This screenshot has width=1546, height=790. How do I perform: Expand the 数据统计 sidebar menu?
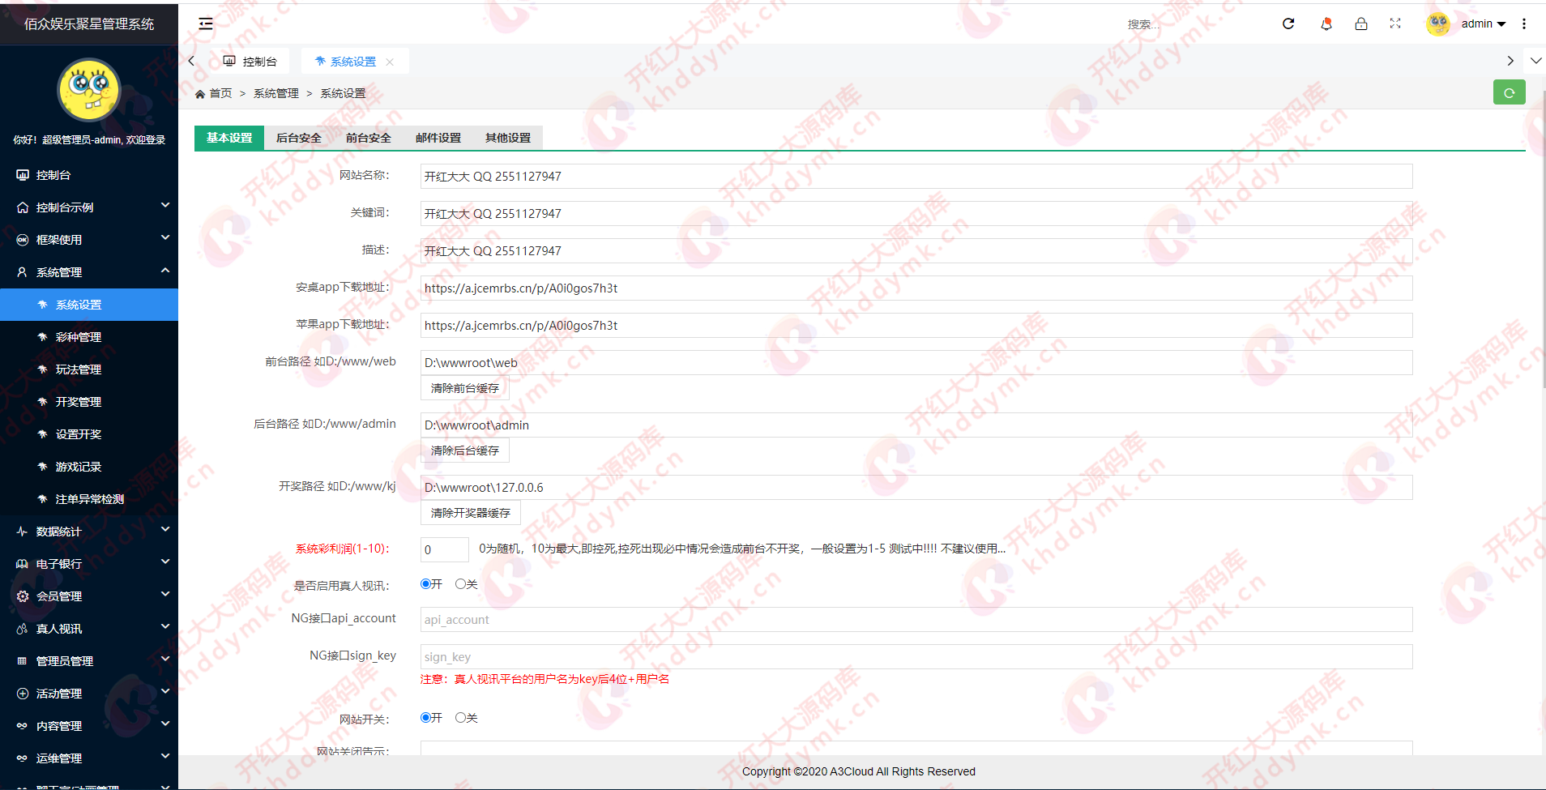89,532
